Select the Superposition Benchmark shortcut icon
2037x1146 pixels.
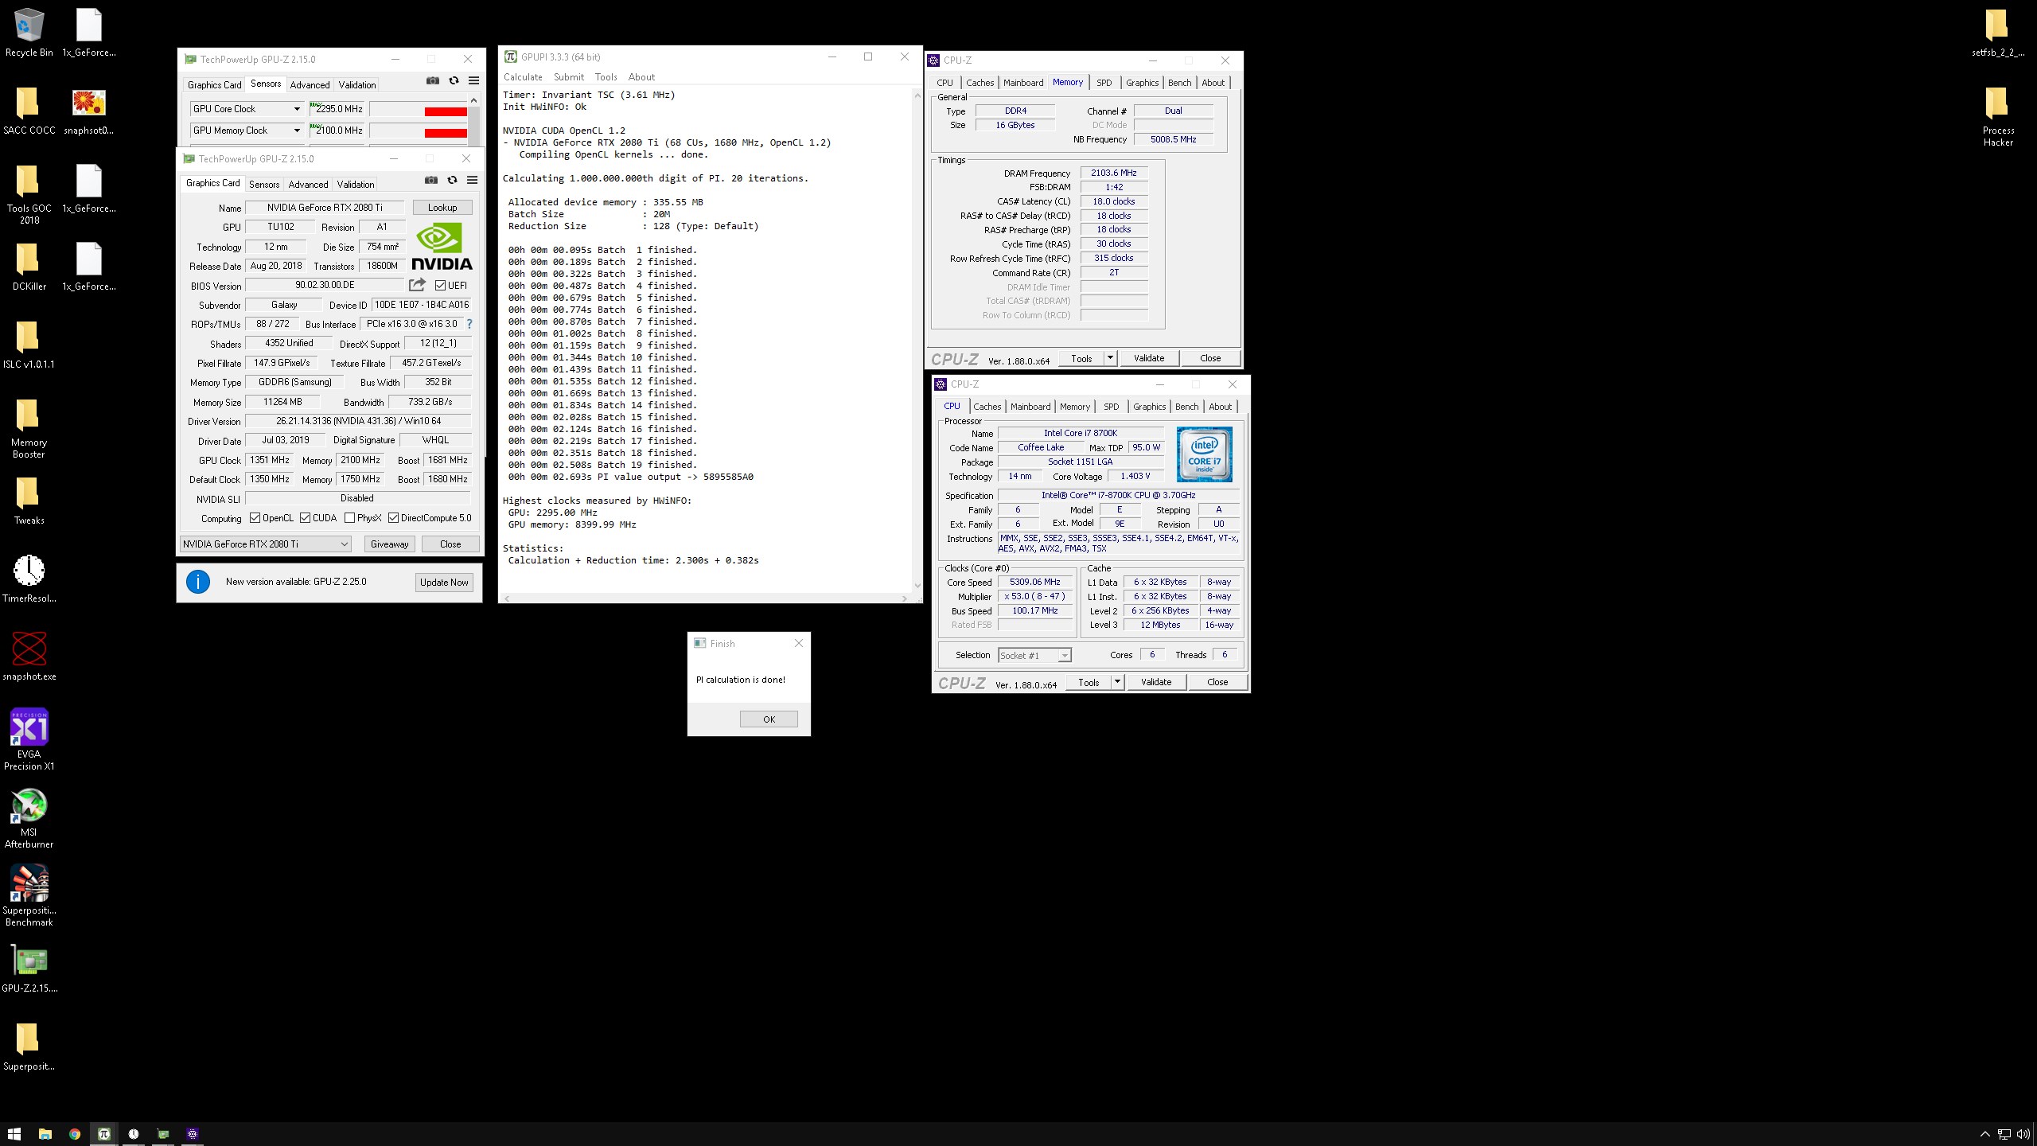point(29,896)
